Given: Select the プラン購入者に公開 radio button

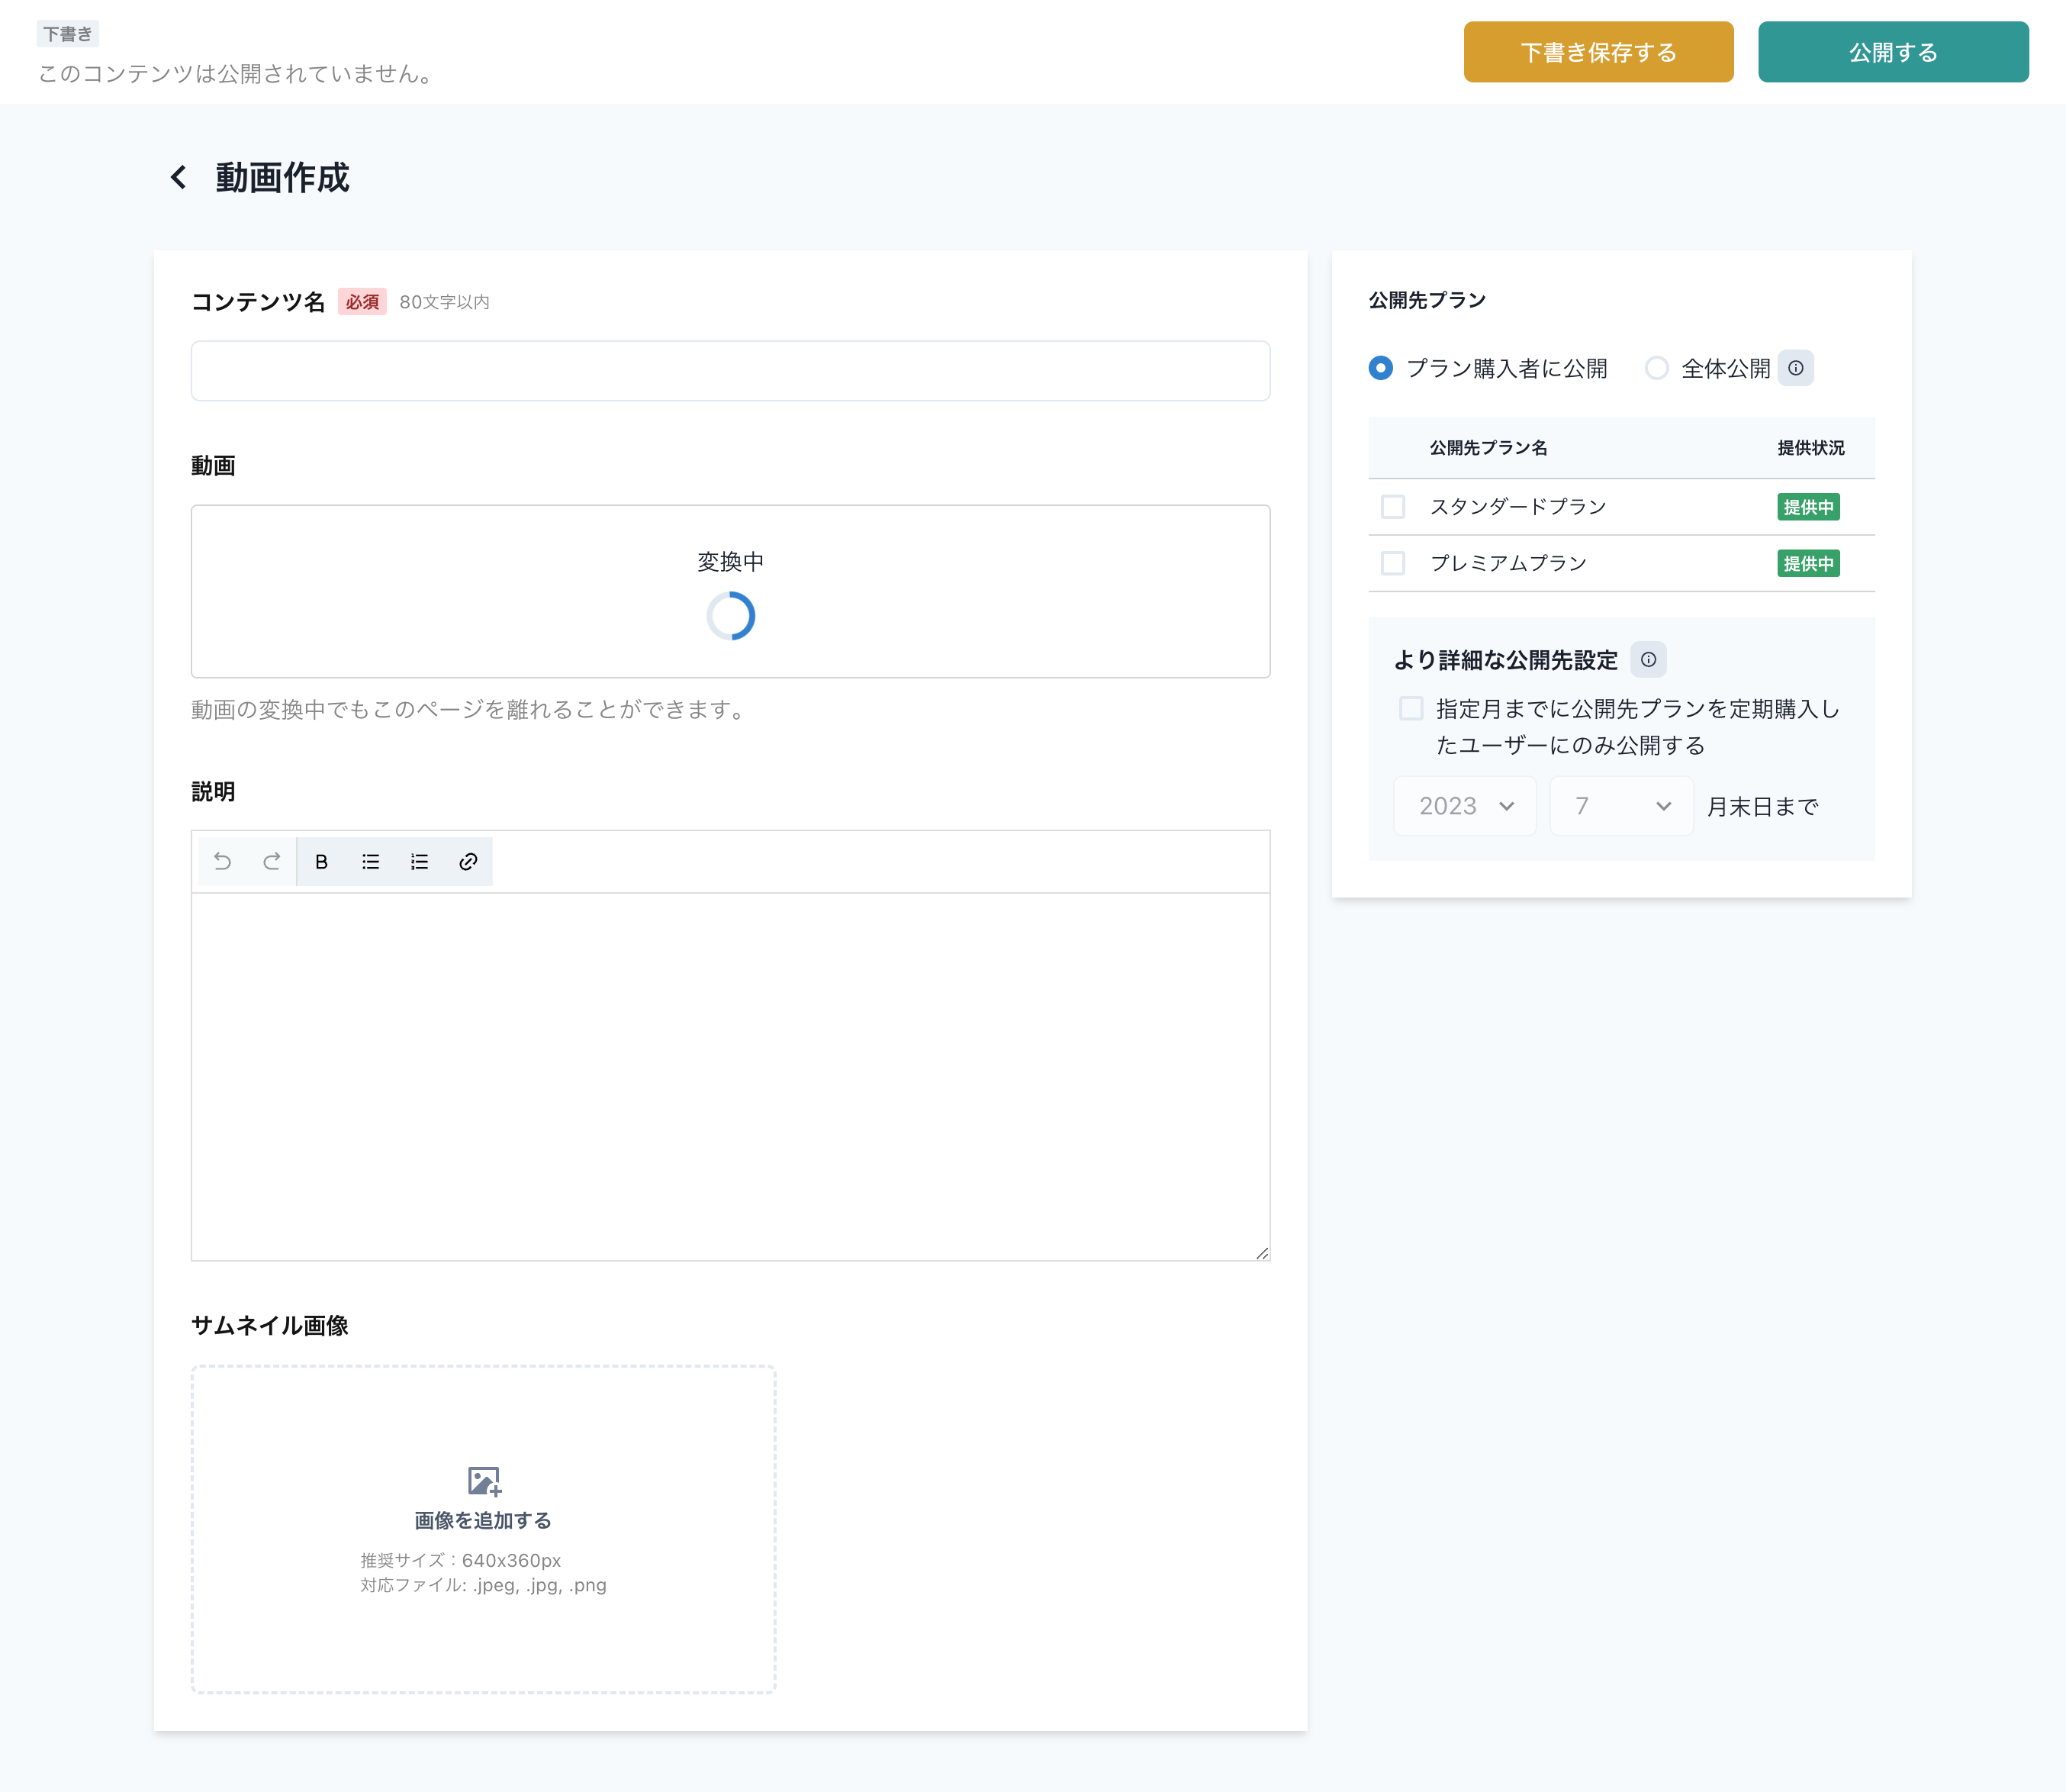Looking at the screenshot, I should (1380, 368).
